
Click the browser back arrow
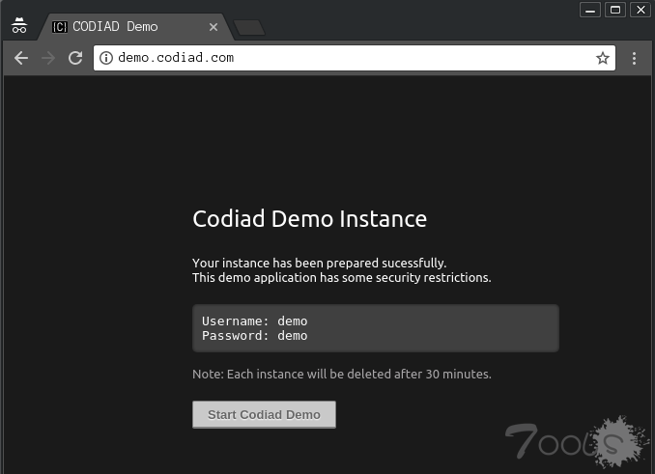21,58
